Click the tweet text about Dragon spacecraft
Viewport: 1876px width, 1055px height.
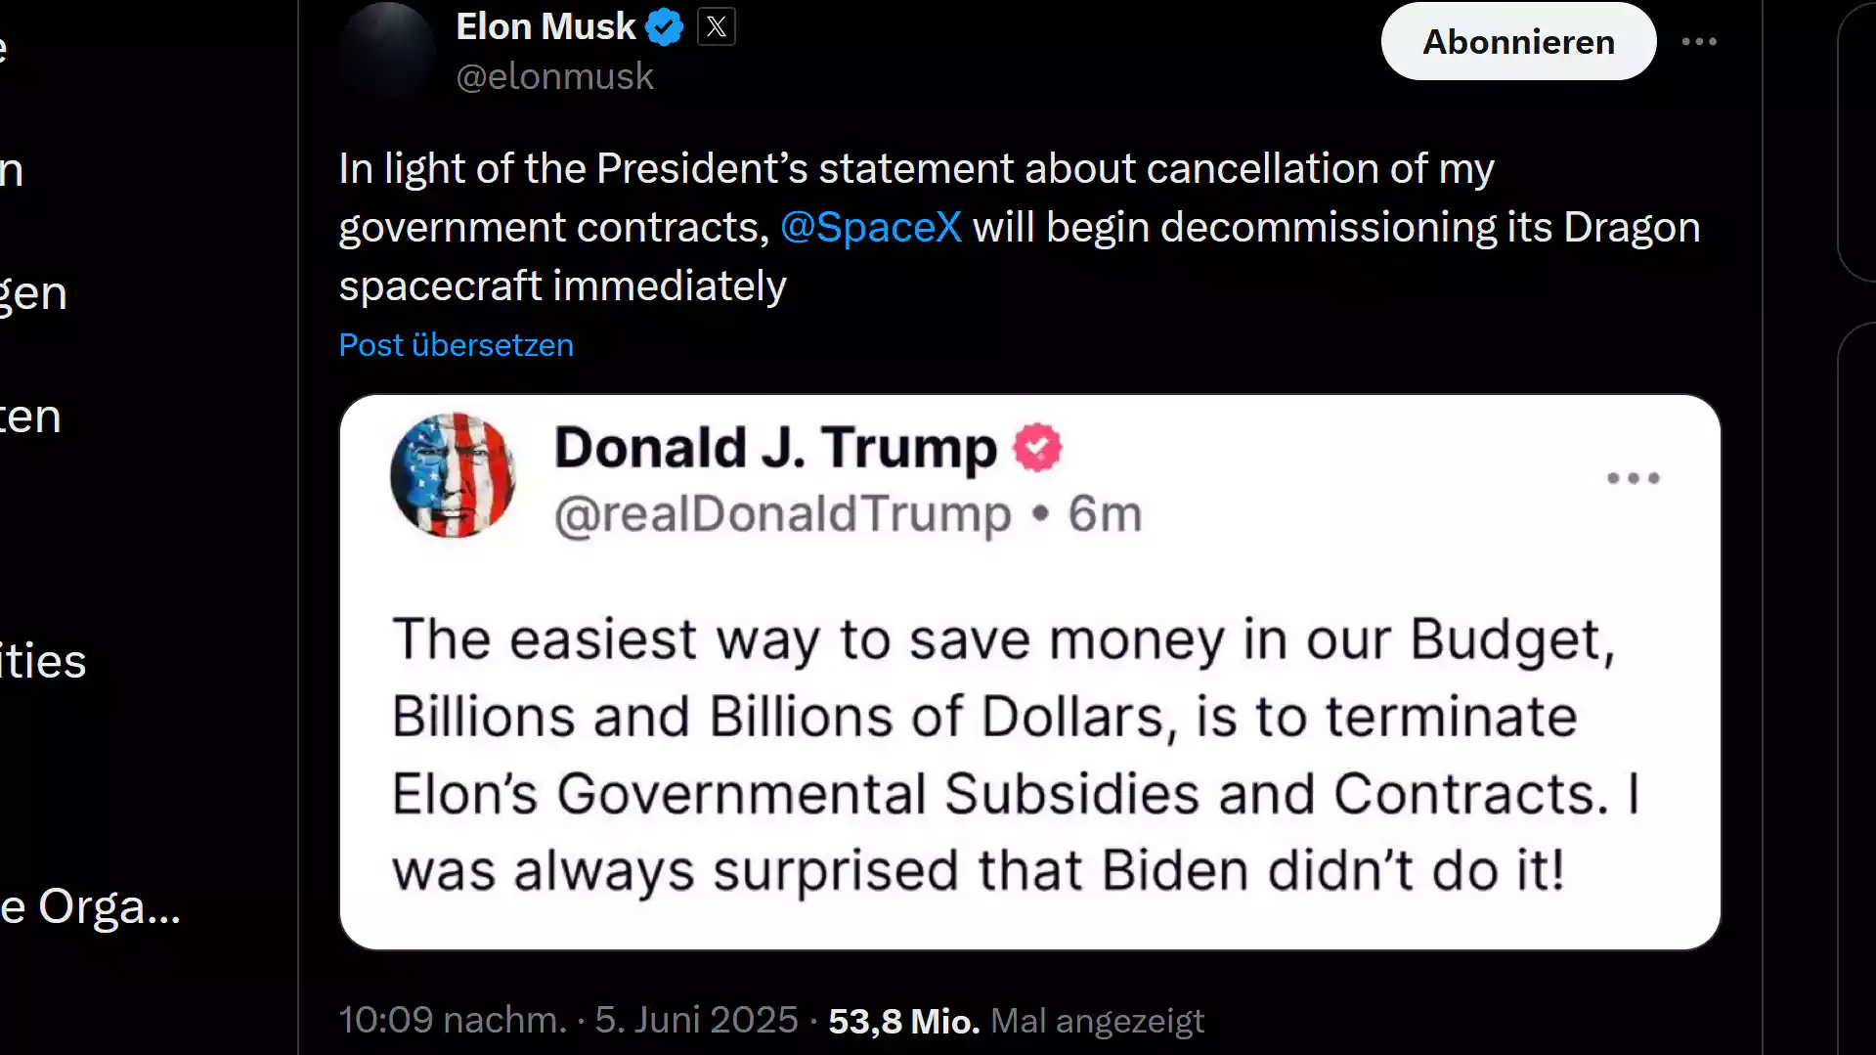1020,227
